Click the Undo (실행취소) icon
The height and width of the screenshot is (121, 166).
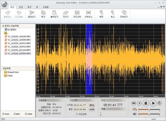[7, 13]
